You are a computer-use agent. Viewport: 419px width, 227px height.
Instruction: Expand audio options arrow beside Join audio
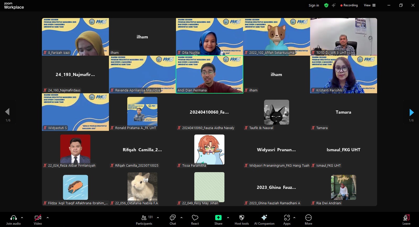point(22,217)
